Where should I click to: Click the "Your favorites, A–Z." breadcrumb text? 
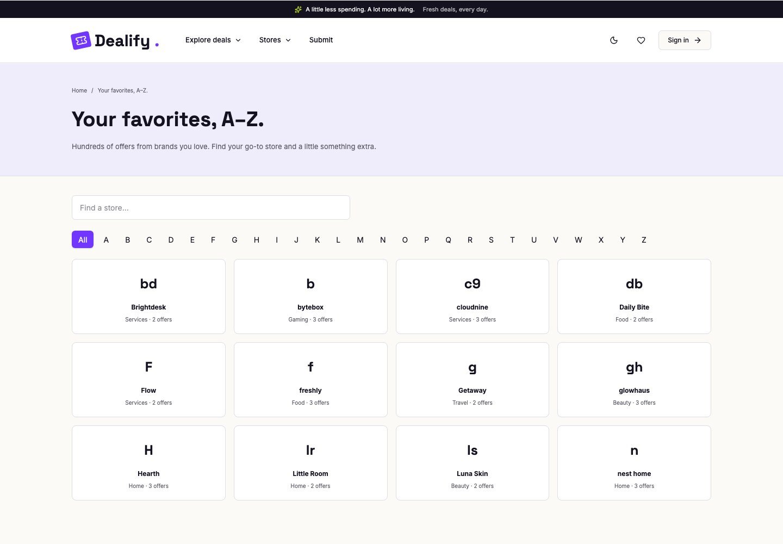[123, 90]
